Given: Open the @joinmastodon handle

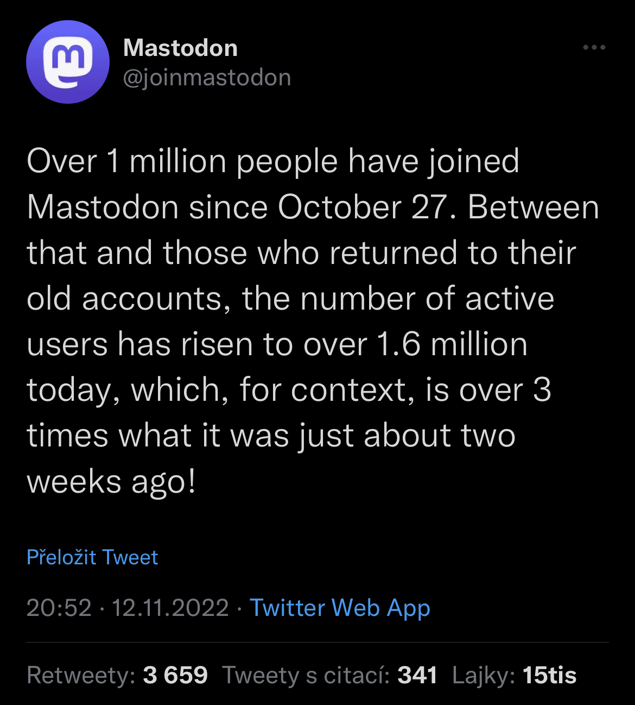Looking at the screenshot, I should tap(207, 77).
